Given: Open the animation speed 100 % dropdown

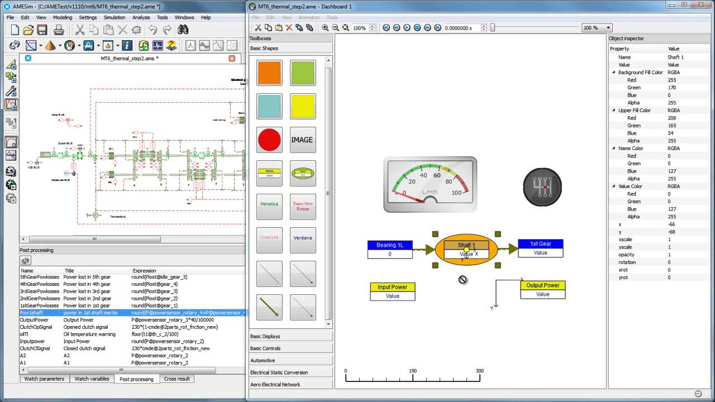Looking at the screenshot, I should click(597, 27).
